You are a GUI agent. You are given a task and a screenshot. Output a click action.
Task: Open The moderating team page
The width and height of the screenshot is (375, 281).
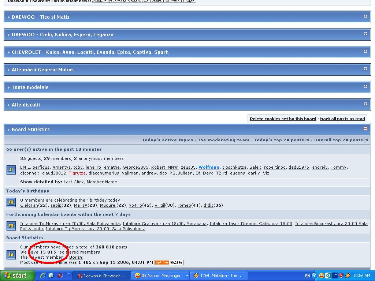223,140
